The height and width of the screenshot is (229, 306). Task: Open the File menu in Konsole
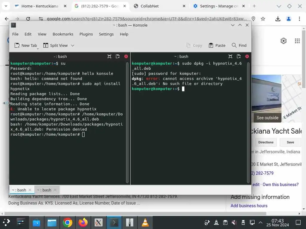[15, 34]
